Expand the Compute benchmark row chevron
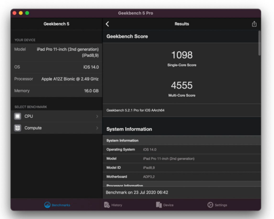The width and height of the screenshot is (274, 219). point(97,128)
